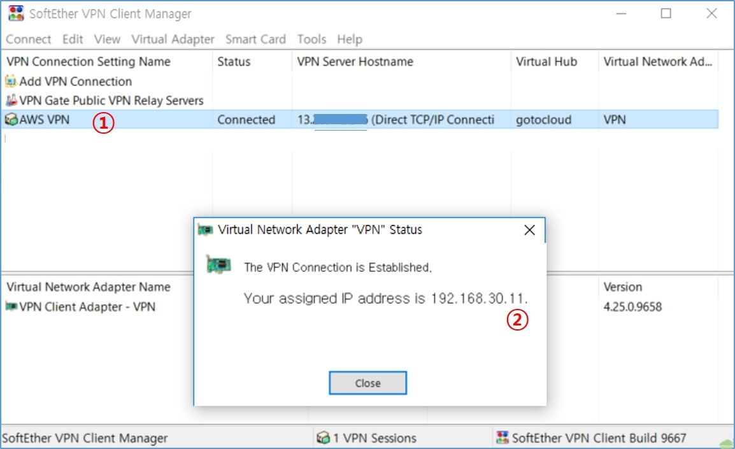Click the VPN Gate Public Relay Servers icon

tap(11, 100)
